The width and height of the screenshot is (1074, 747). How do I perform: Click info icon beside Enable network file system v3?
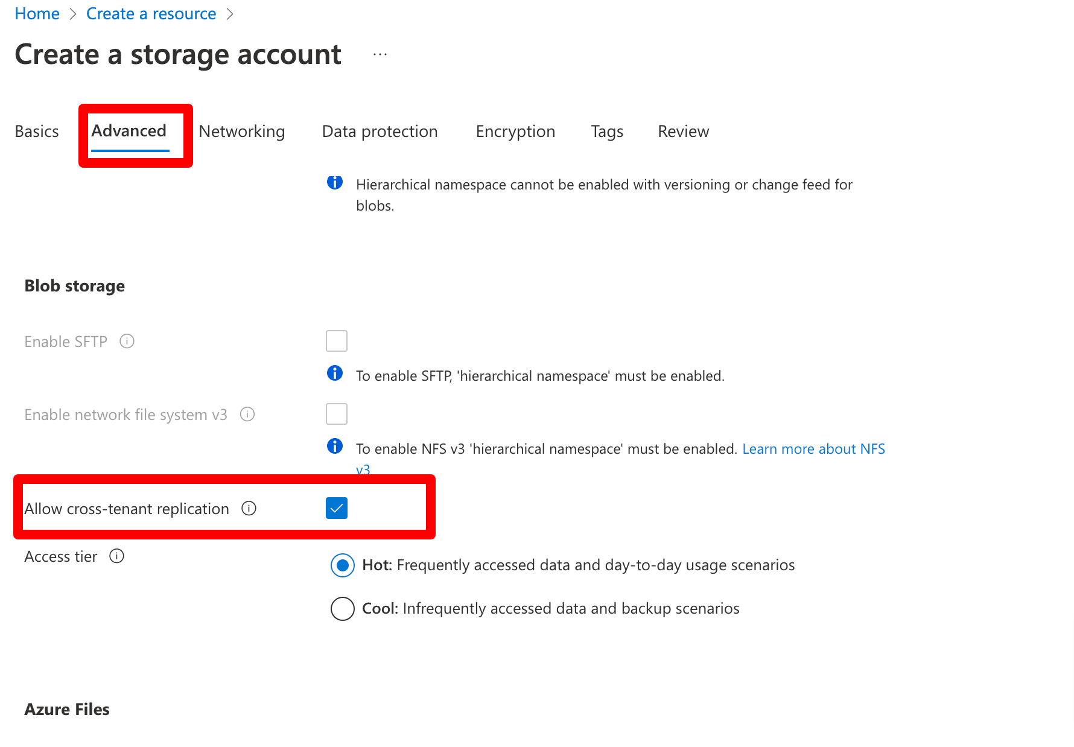(247, 415)
